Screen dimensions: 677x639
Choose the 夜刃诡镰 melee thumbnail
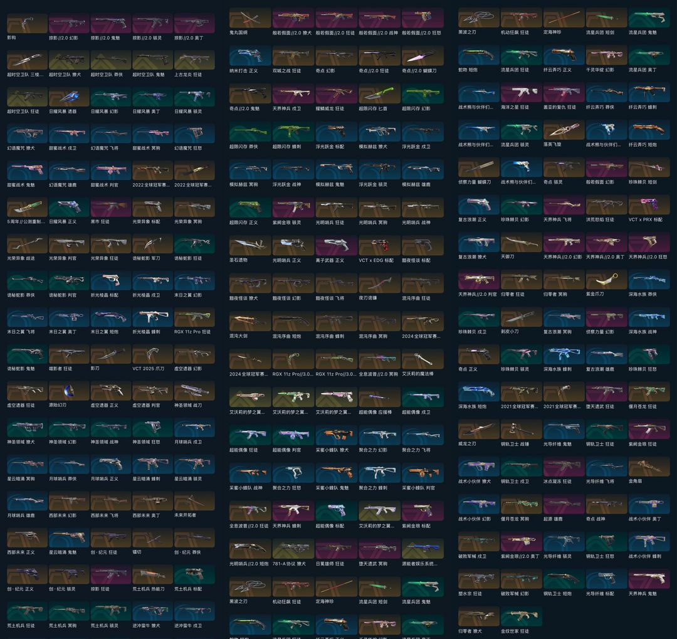(379, 283)
